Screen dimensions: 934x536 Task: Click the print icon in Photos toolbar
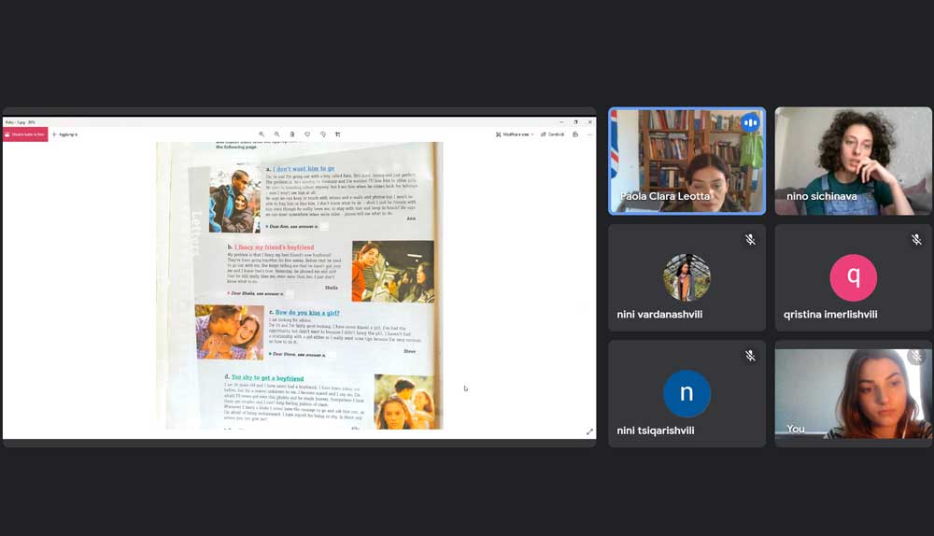click(x=575, y=134)
